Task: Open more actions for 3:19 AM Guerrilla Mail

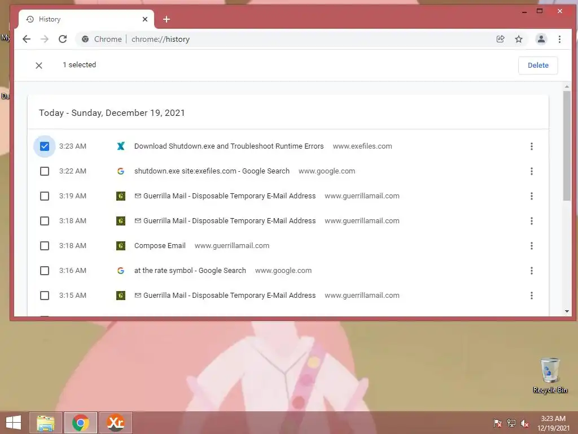Action: click(532, 196)
